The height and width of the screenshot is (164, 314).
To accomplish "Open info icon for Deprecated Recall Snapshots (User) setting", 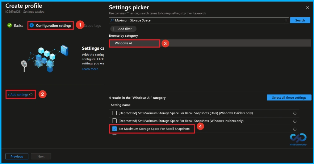I will coord(295,113).
